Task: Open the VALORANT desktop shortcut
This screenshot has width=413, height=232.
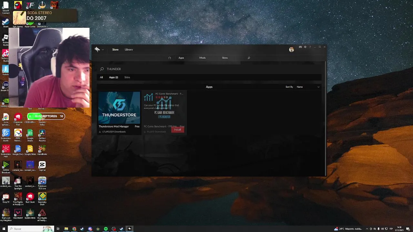Action: pos(18,214)
